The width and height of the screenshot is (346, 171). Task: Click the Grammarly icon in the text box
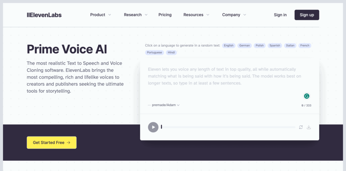(306, 96)
